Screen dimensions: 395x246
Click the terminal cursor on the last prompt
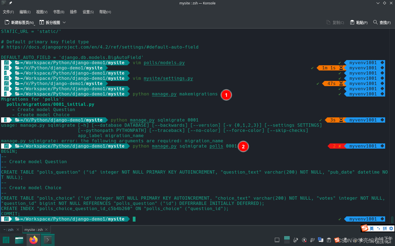pyautogui.click(x=134, y=219)
